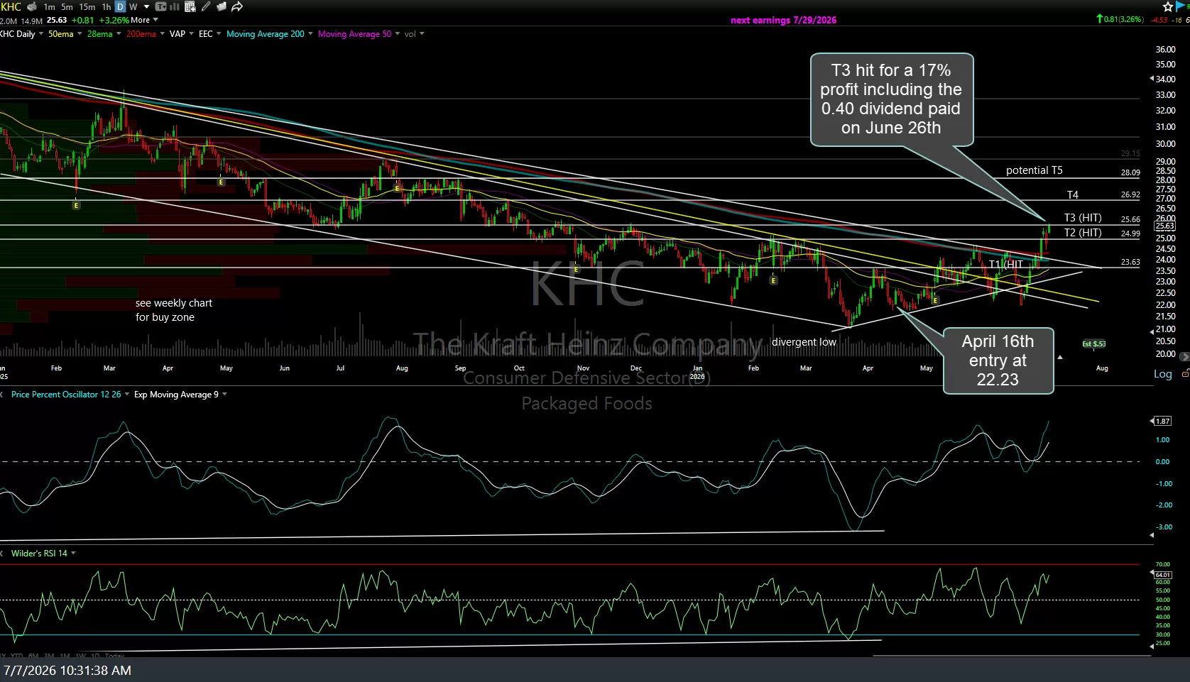Click the triangle at bottom of the RSI scale

tap(1152, 647)
